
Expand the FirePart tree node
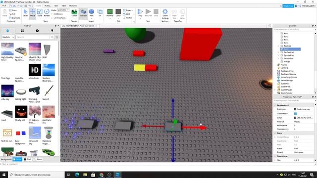click(x=278, y=46)
